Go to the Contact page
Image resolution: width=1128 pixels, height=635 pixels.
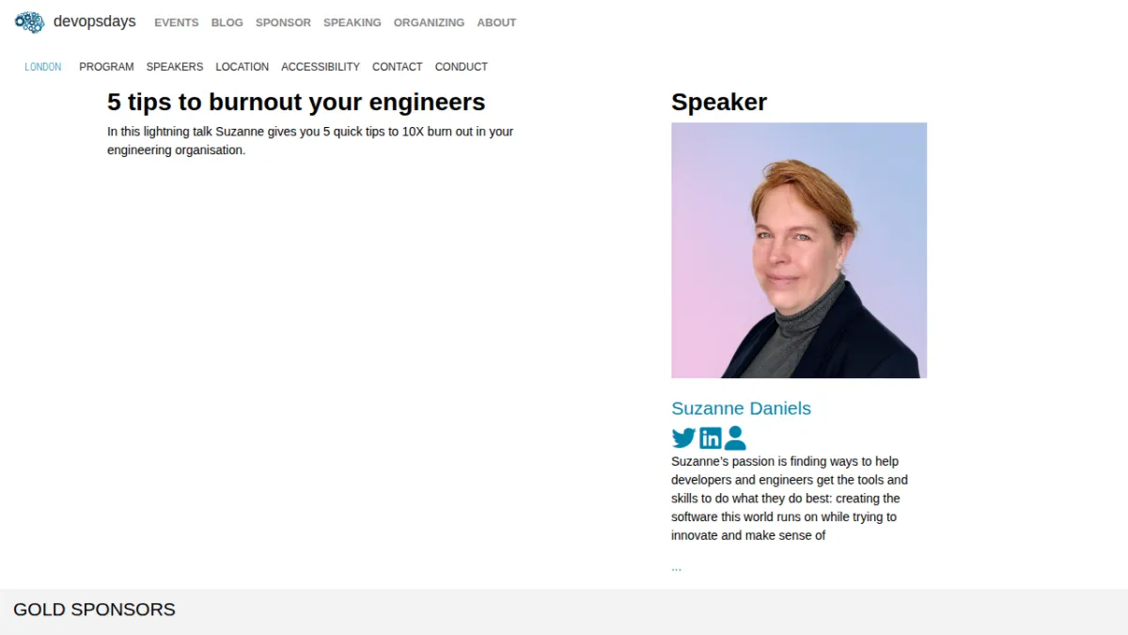pos(398,67)
